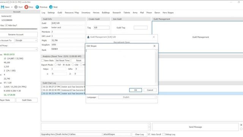Select the highlighted 09:33:34 PM chat entry
The height and width of the screenshot is (137, 243).
[x=63, y=94]
